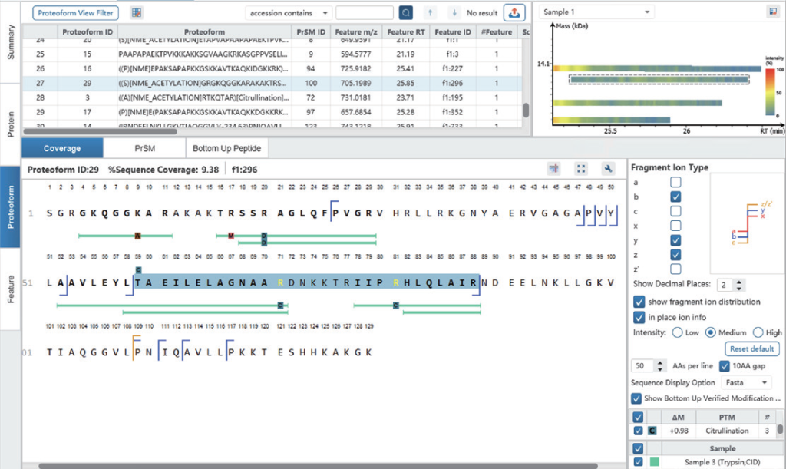Select High intensity radio button
The image size is (786, 469).
point(758,332)
